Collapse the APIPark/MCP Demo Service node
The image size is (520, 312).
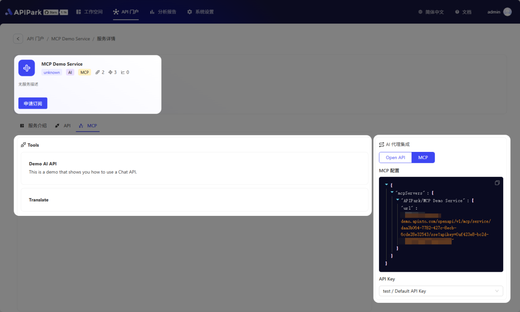point(398,200)
